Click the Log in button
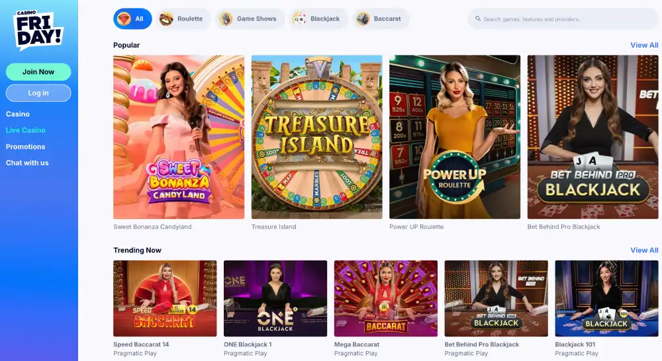This screenshot has width=662, height=361. pos(38,93)
